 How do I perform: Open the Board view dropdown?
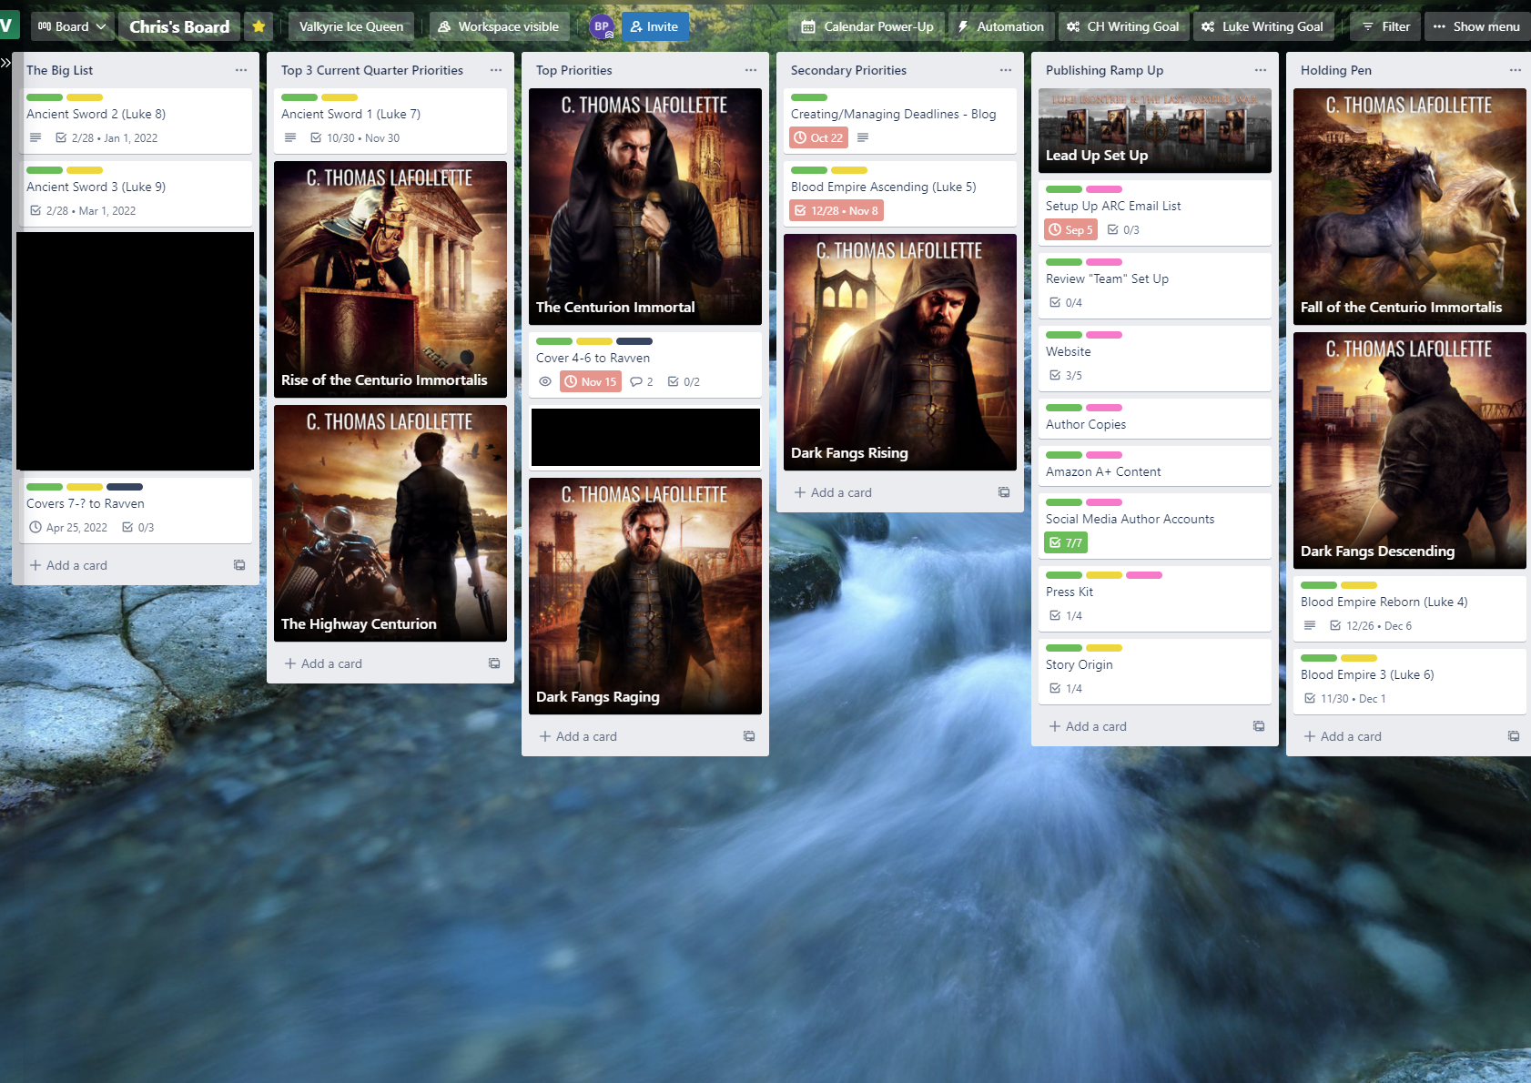tap(72, 26)
